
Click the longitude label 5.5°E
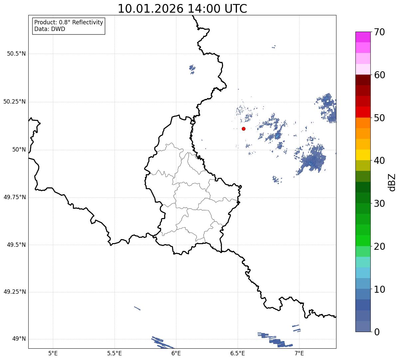(x=114, y=353)
